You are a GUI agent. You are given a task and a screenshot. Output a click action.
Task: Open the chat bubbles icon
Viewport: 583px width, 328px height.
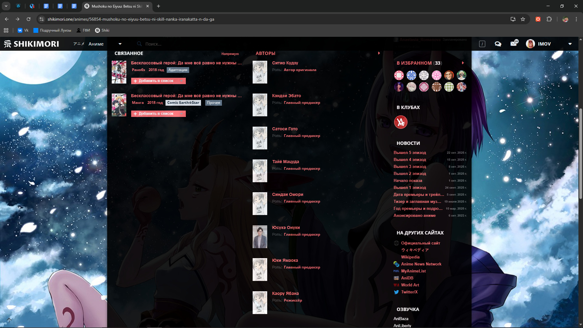498,44
